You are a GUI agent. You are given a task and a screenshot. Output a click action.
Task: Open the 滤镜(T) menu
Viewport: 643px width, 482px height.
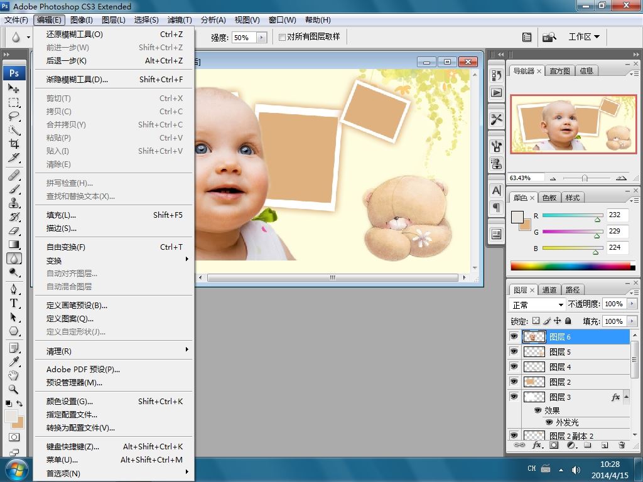180,19
